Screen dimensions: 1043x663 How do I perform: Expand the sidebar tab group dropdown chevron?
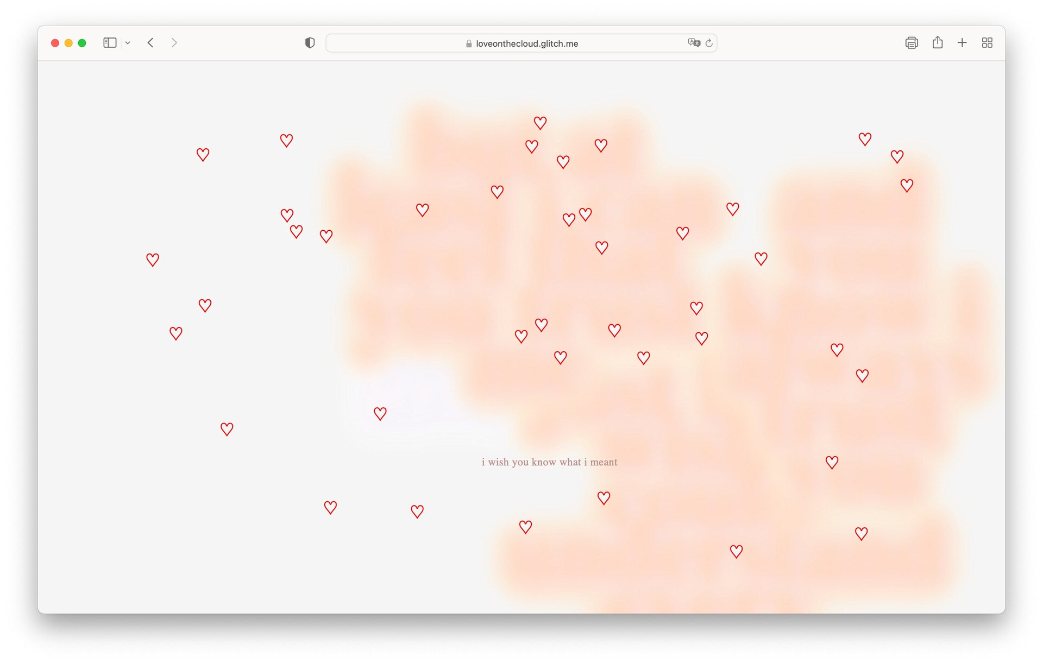pos(128,43)
